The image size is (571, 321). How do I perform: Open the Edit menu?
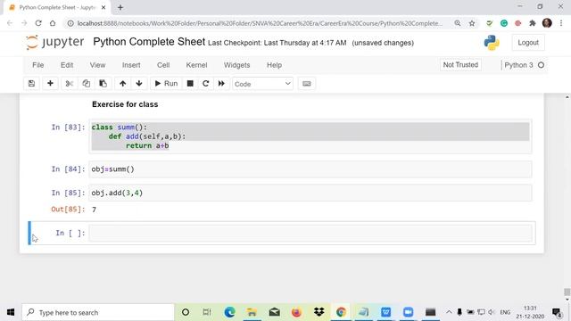coord(67,65)
